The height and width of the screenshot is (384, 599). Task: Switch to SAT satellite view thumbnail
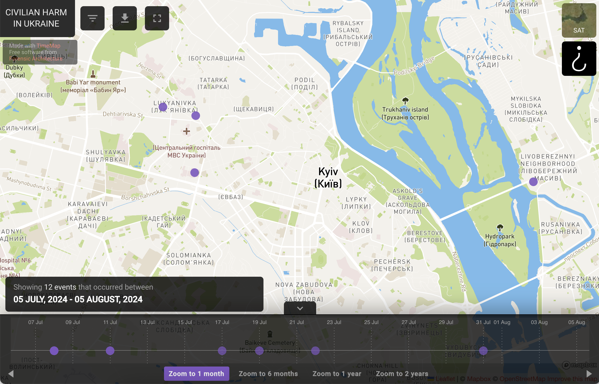(579, 20)
